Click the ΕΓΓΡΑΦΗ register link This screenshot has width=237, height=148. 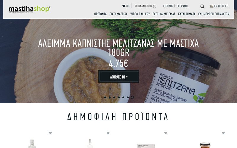click(x=182, y=6)
